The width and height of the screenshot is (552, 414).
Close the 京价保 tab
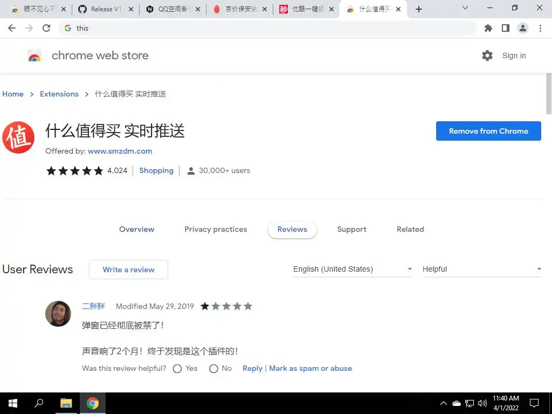click(x=265, y=10)
